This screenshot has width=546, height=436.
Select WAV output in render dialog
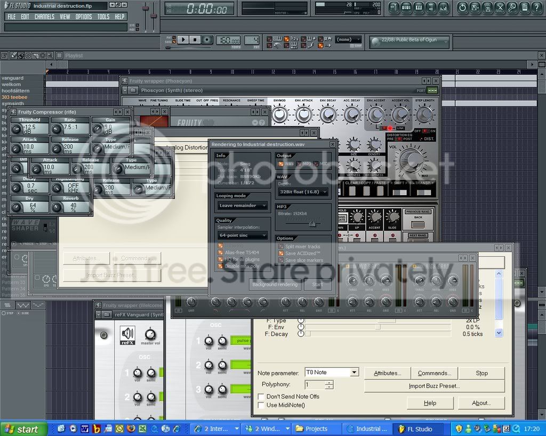tap(280, 164)
